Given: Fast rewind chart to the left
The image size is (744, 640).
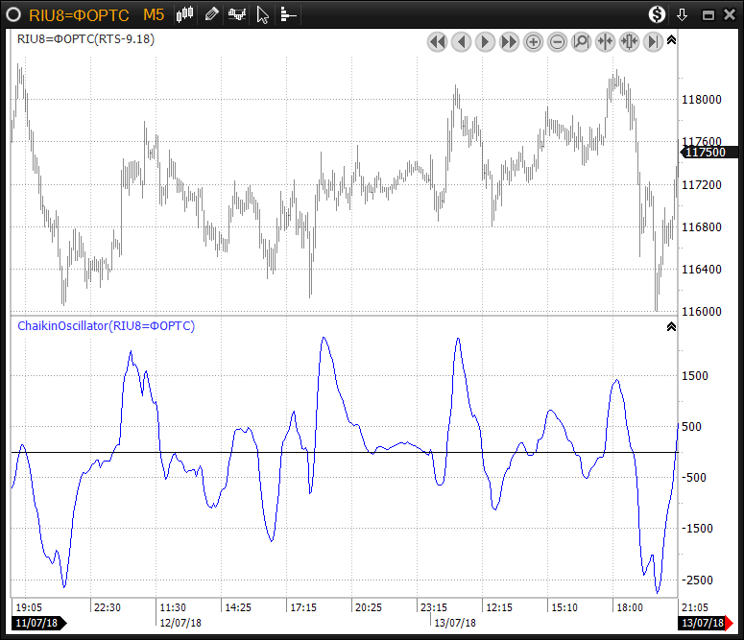Looking at the screenshot, I should pyautogui.click(x=438, y=41).
